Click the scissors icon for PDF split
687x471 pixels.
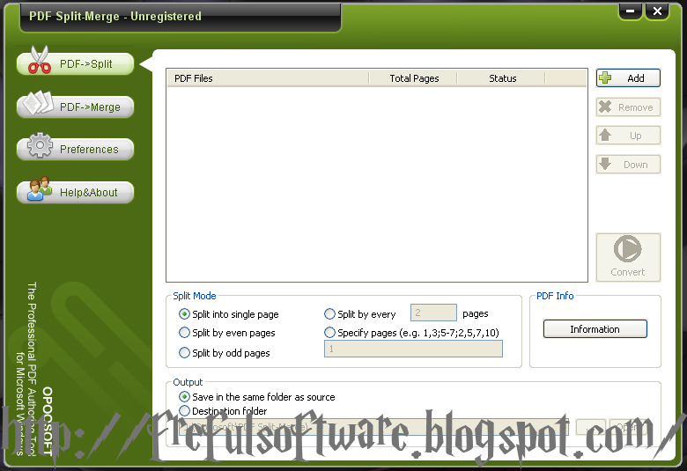[40, 61]
